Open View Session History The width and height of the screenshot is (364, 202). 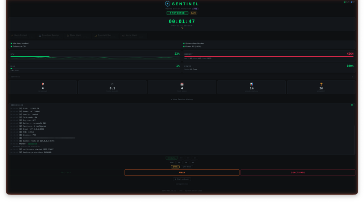[182, 100]
